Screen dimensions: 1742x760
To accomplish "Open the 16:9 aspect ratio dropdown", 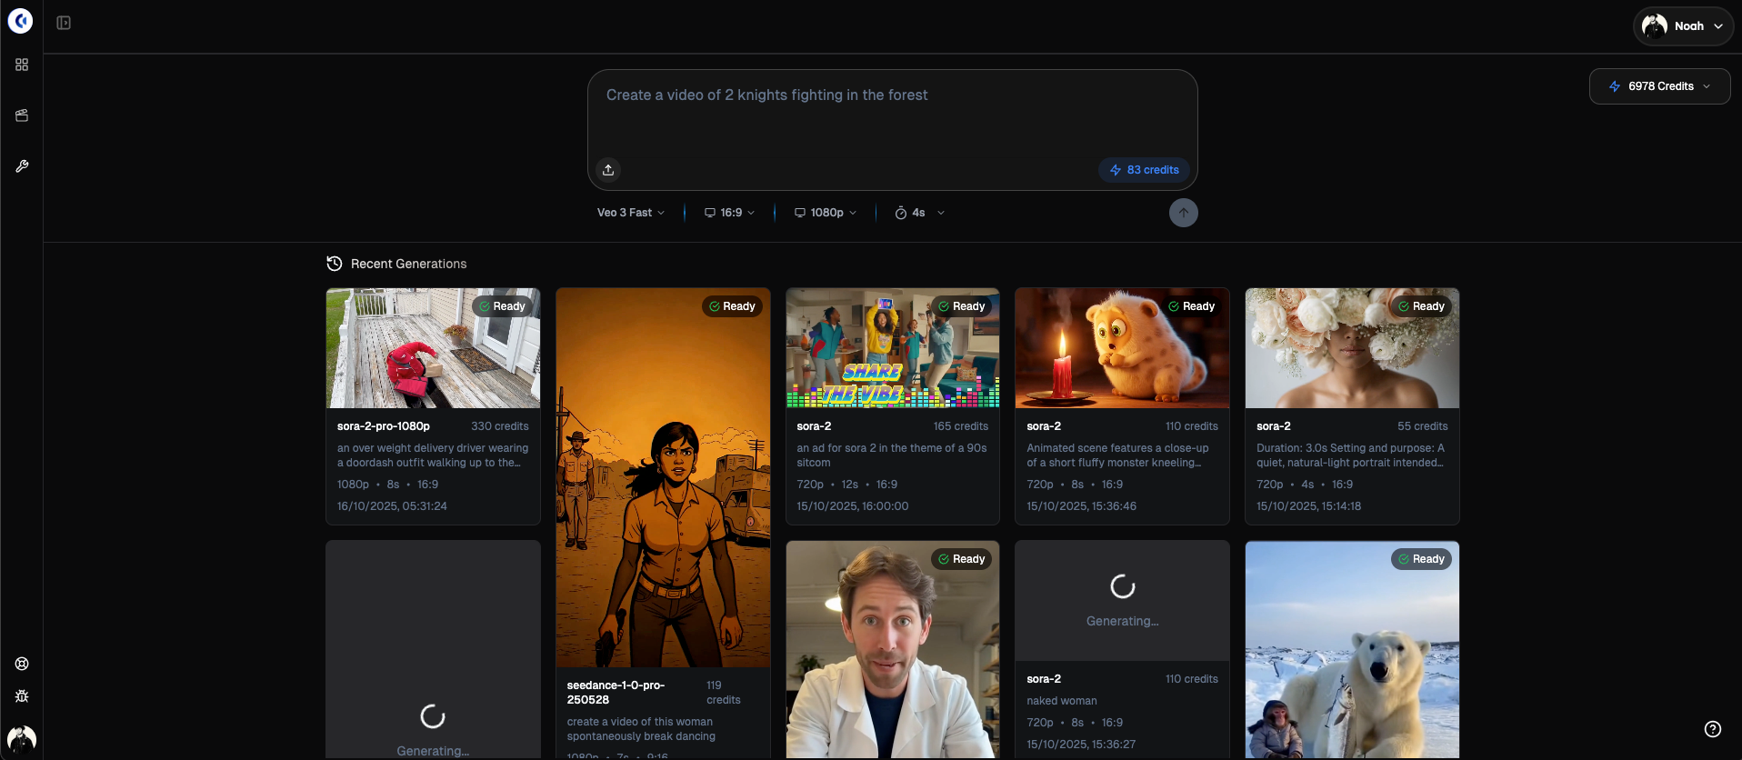I will point(730,213).
